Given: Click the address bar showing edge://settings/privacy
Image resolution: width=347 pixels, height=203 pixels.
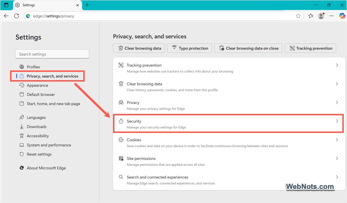Looking at the screenshot, I should [163, 16].
